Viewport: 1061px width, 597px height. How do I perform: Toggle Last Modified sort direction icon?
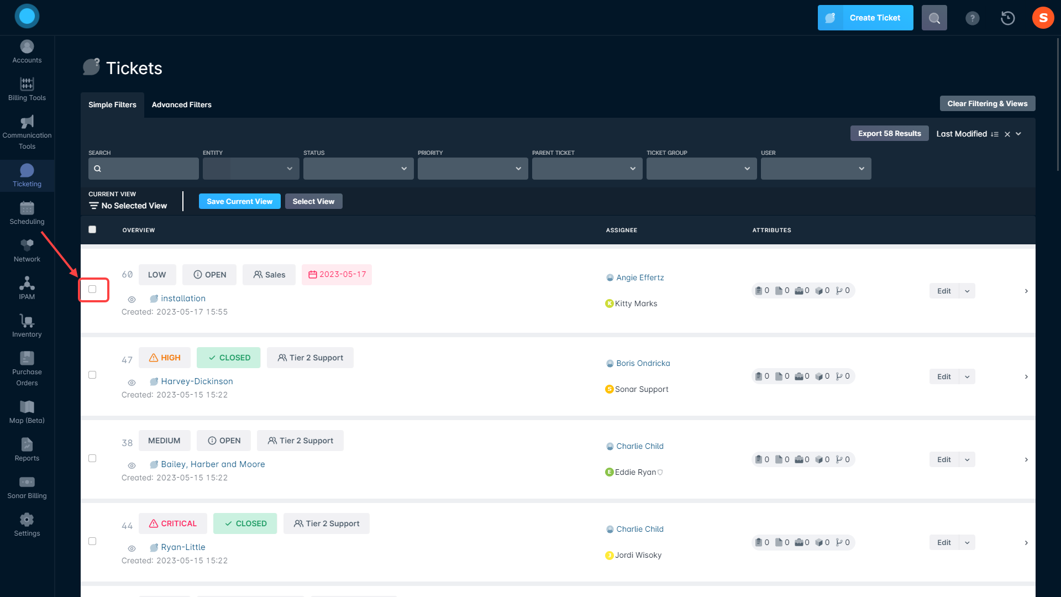click(995, 134)
